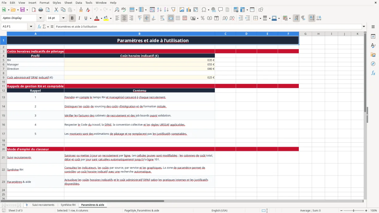Open the sidebar Gallery icon
The width and height of the screenshot is (379, 213).
[x=373, y=55]
